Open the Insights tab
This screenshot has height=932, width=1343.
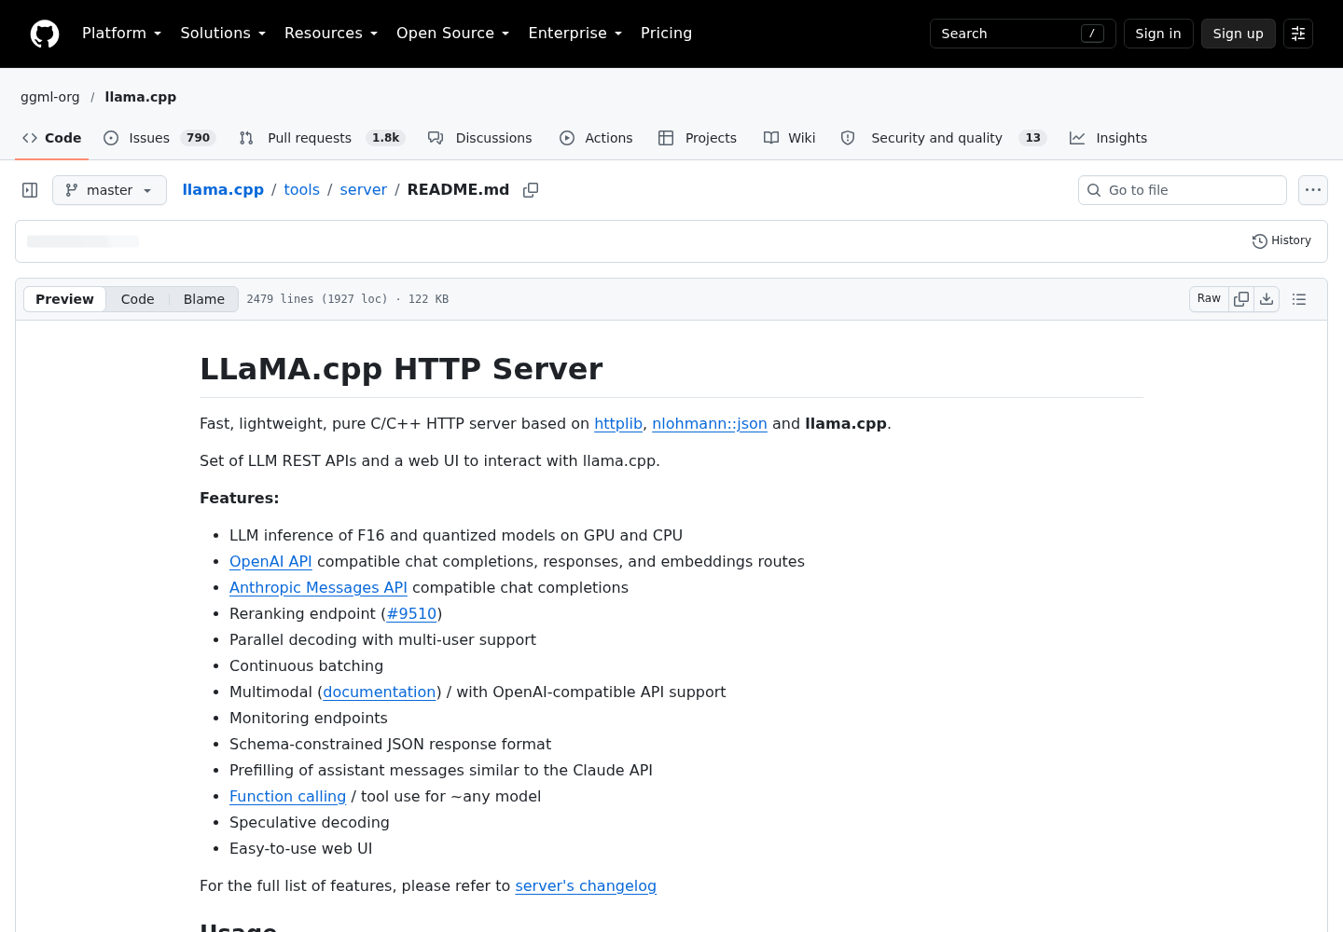pos(1108,138)
